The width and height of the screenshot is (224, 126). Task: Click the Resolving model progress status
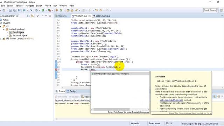pyautogui.click(x=199, y=124)
